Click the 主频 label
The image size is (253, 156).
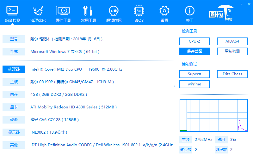coord(186,140)
